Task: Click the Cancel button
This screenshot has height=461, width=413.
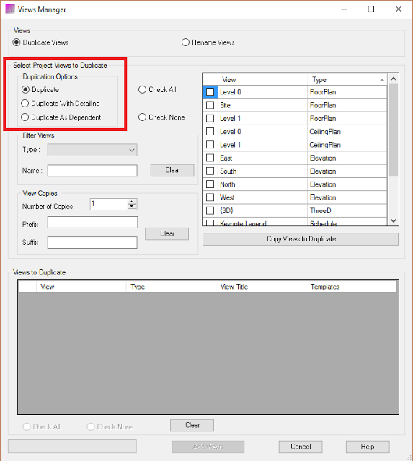Action: pos(301,447)
